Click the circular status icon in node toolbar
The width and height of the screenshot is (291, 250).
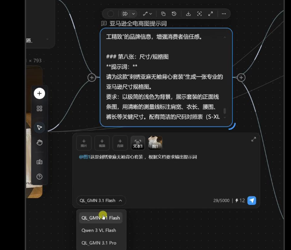click(110, 14)
